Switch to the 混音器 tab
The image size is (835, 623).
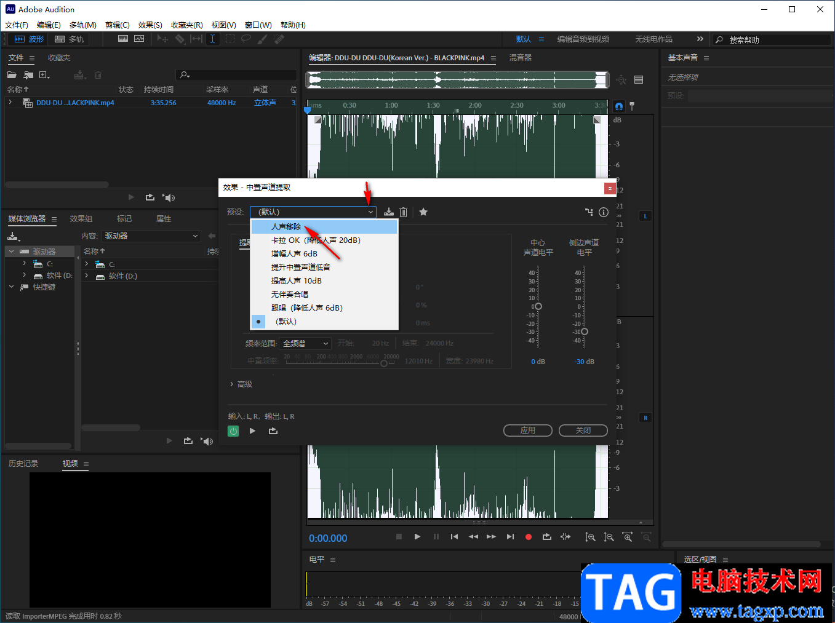pos(521,58)
